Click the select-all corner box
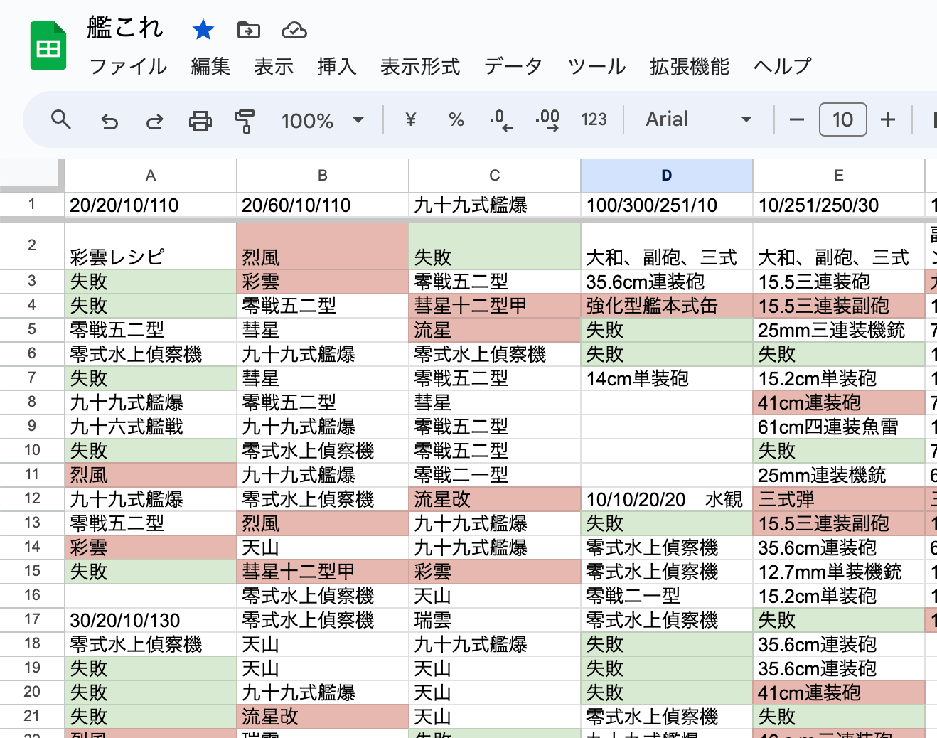 point(32,176)
